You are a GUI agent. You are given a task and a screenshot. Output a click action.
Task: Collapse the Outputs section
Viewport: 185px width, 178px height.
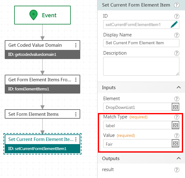tap(179, 158)
